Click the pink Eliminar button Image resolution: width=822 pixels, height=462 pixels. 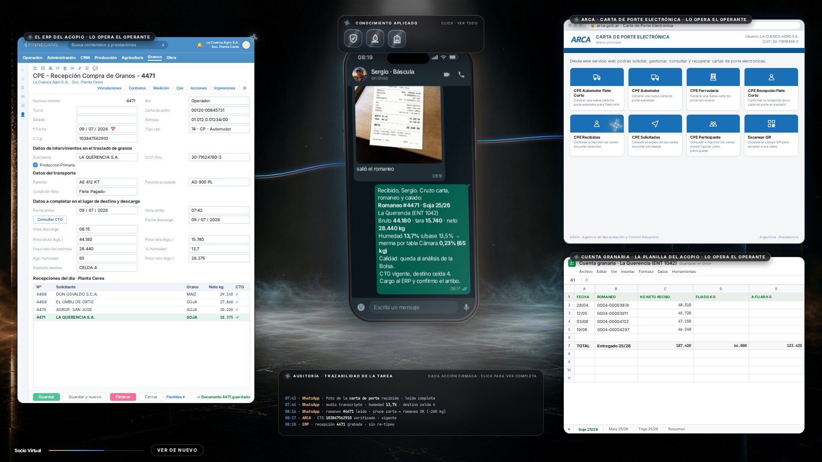[x=123, y=397]
